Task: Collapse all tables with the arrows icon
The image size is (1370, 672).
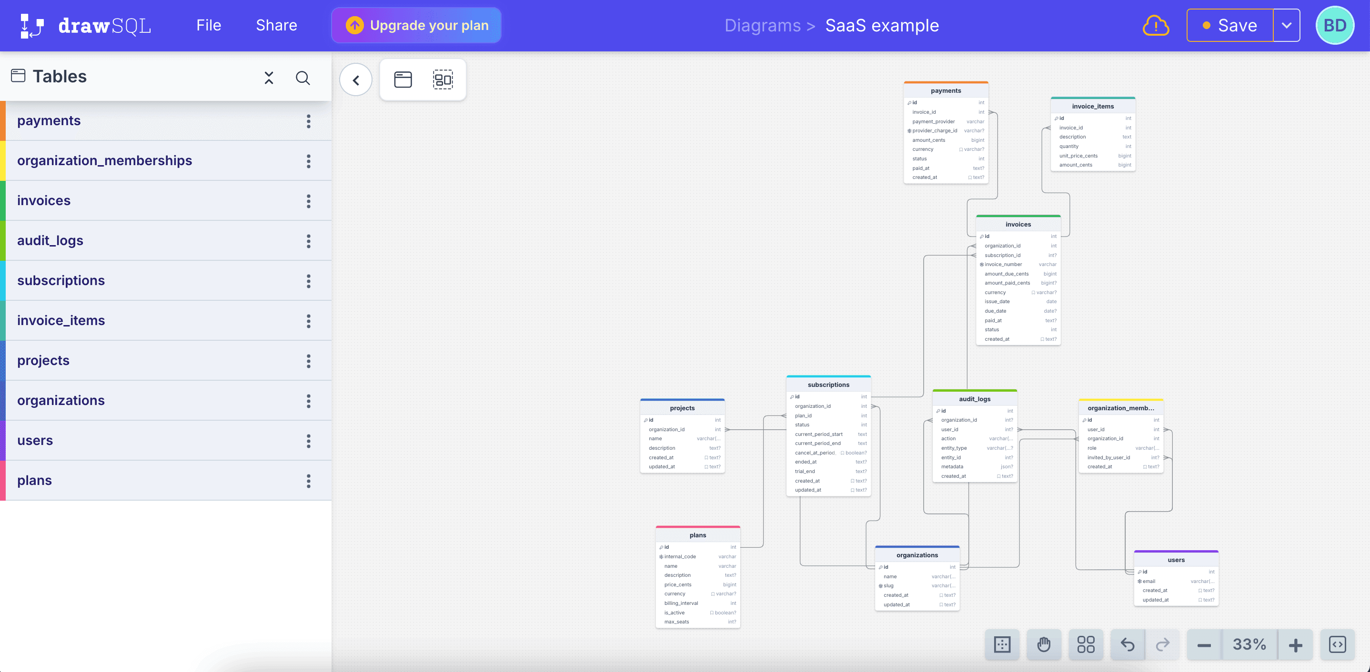Action: click(269, 78)
